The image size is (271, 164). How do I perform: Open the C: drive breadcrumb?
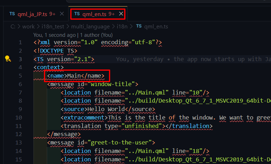13,26
